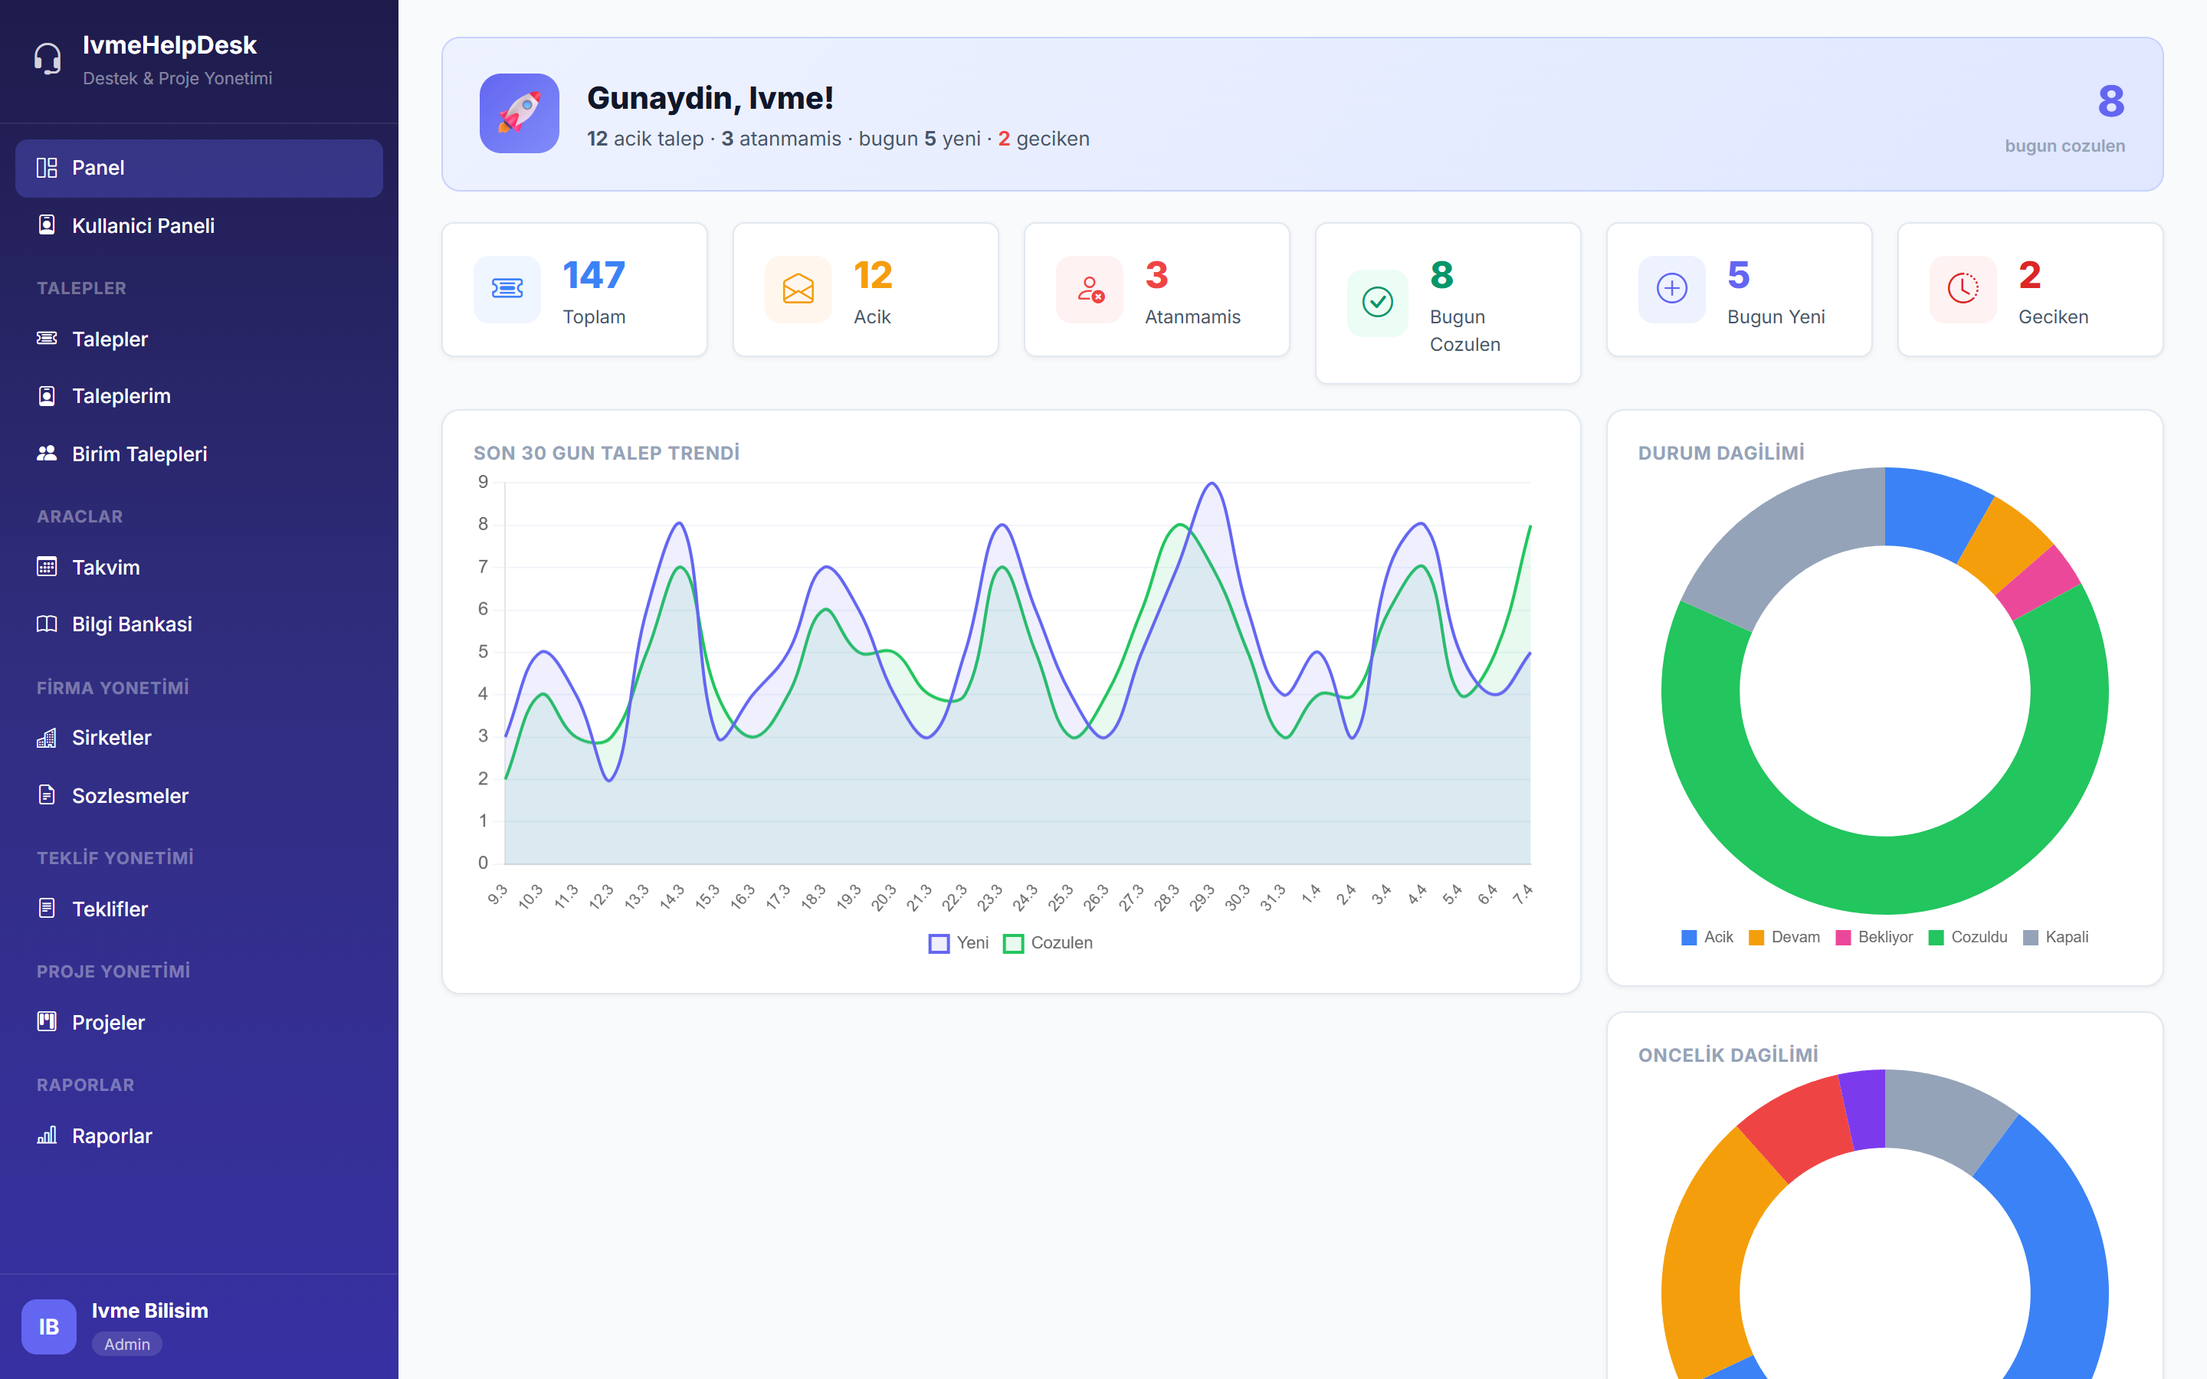Switch to the Kullanici Paneli view
Viewport: 2207px width, 1379px height.
tap(144, 225)
